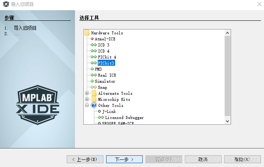
Task: Select PM3 in the tool tree
Action: point(98,69)
